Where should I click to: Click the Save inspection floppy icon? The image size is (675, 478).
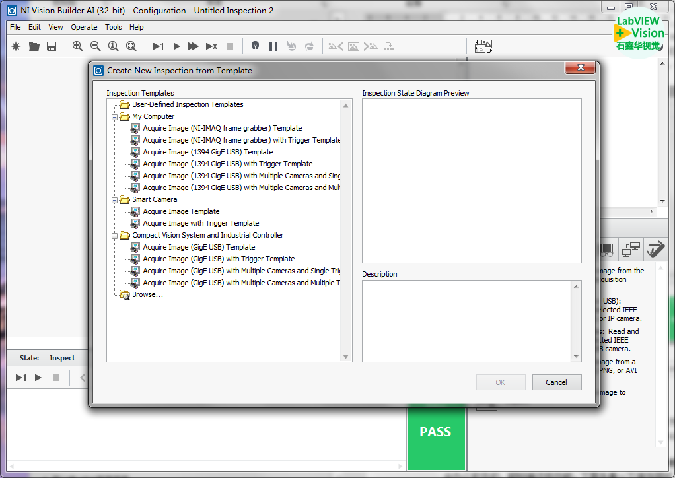tap(52, 46)
